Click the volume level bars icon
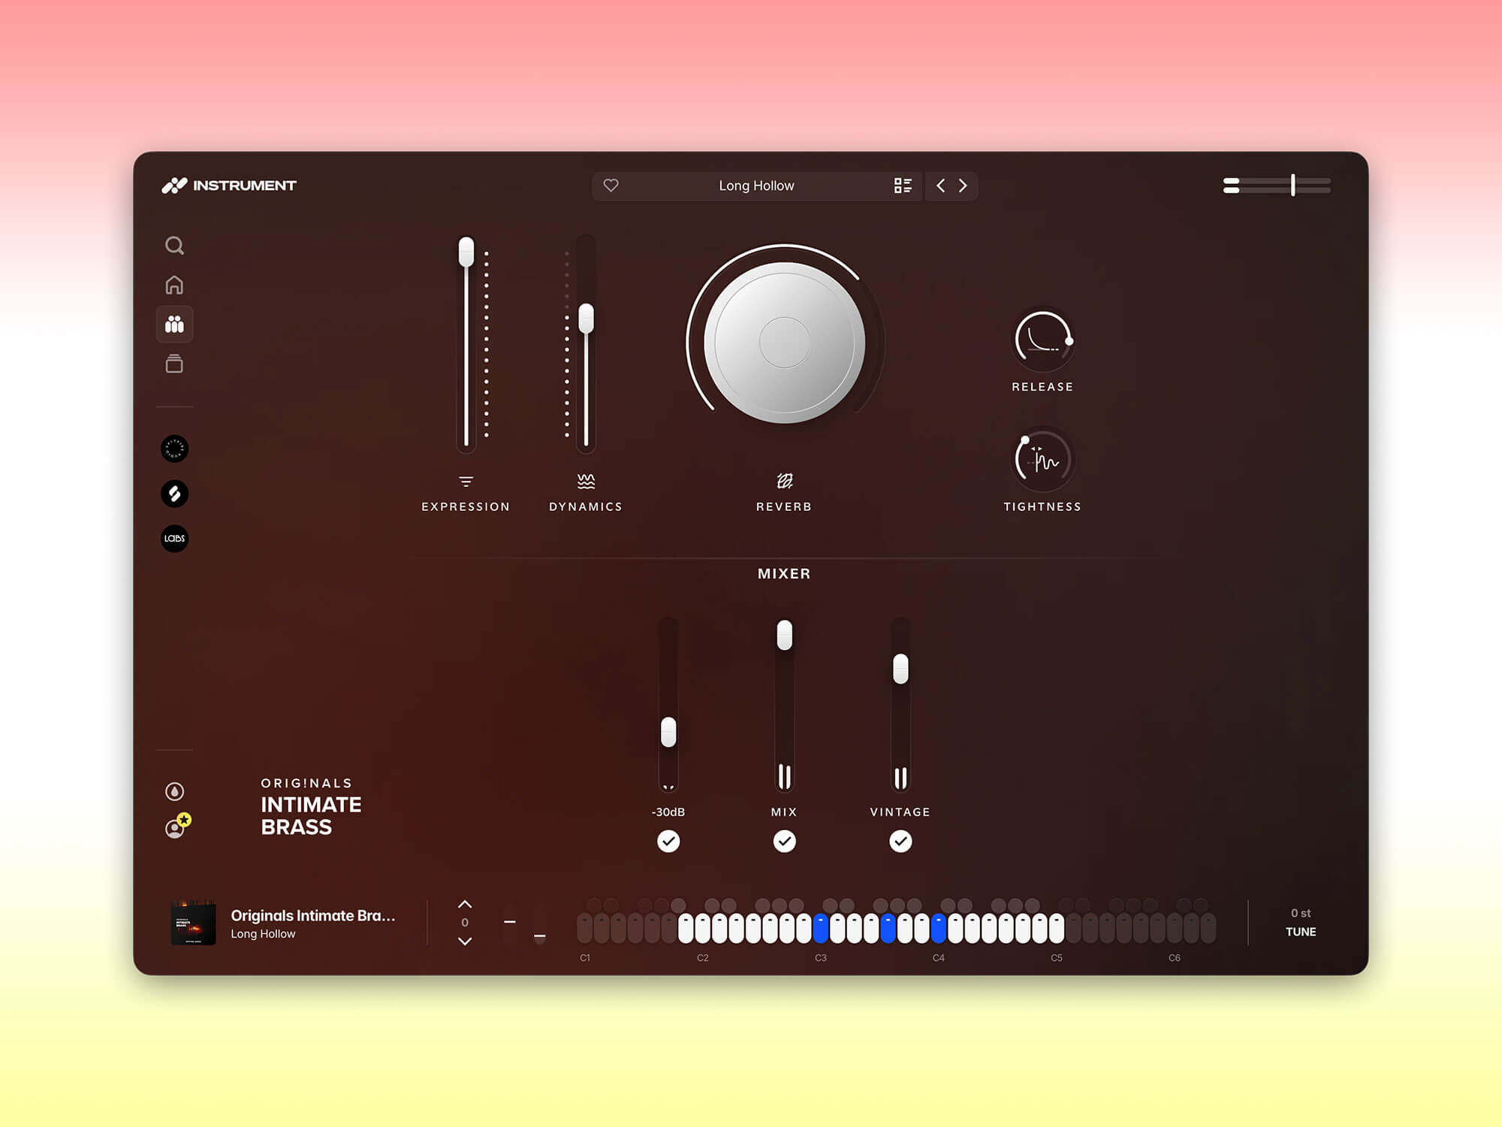 tap(1231, 186)
